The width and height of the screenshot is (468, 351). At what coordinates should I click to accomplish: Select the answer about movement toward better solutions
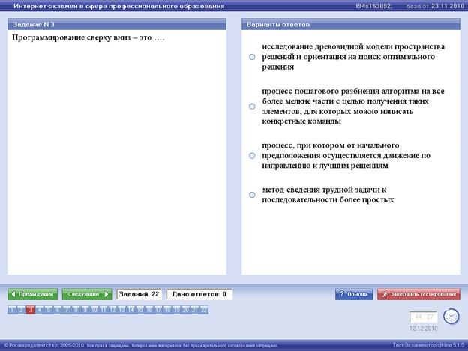click(253, 155)
